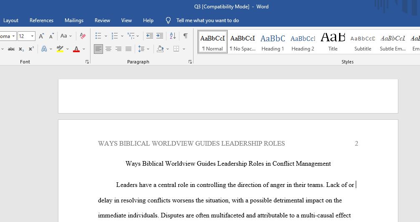Sort text with A-Z icon
420x222 pixels.
(x=173, y=35)
